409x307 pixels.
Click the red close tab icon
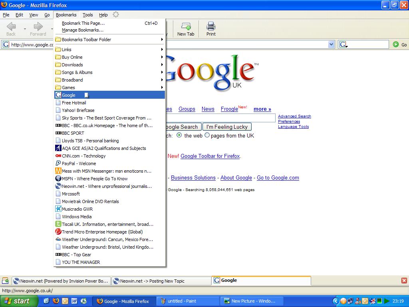[x=404, y=281]
